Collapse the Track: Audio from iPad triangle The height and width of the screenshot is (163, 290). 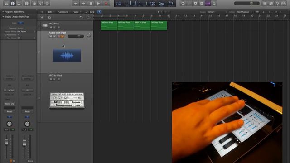3,17
